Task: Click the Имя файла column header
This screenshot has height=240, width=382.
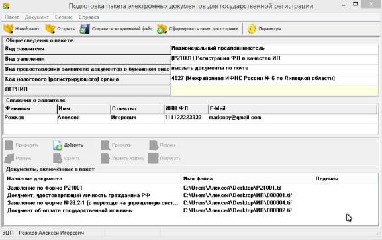Action: click(198, 179)
